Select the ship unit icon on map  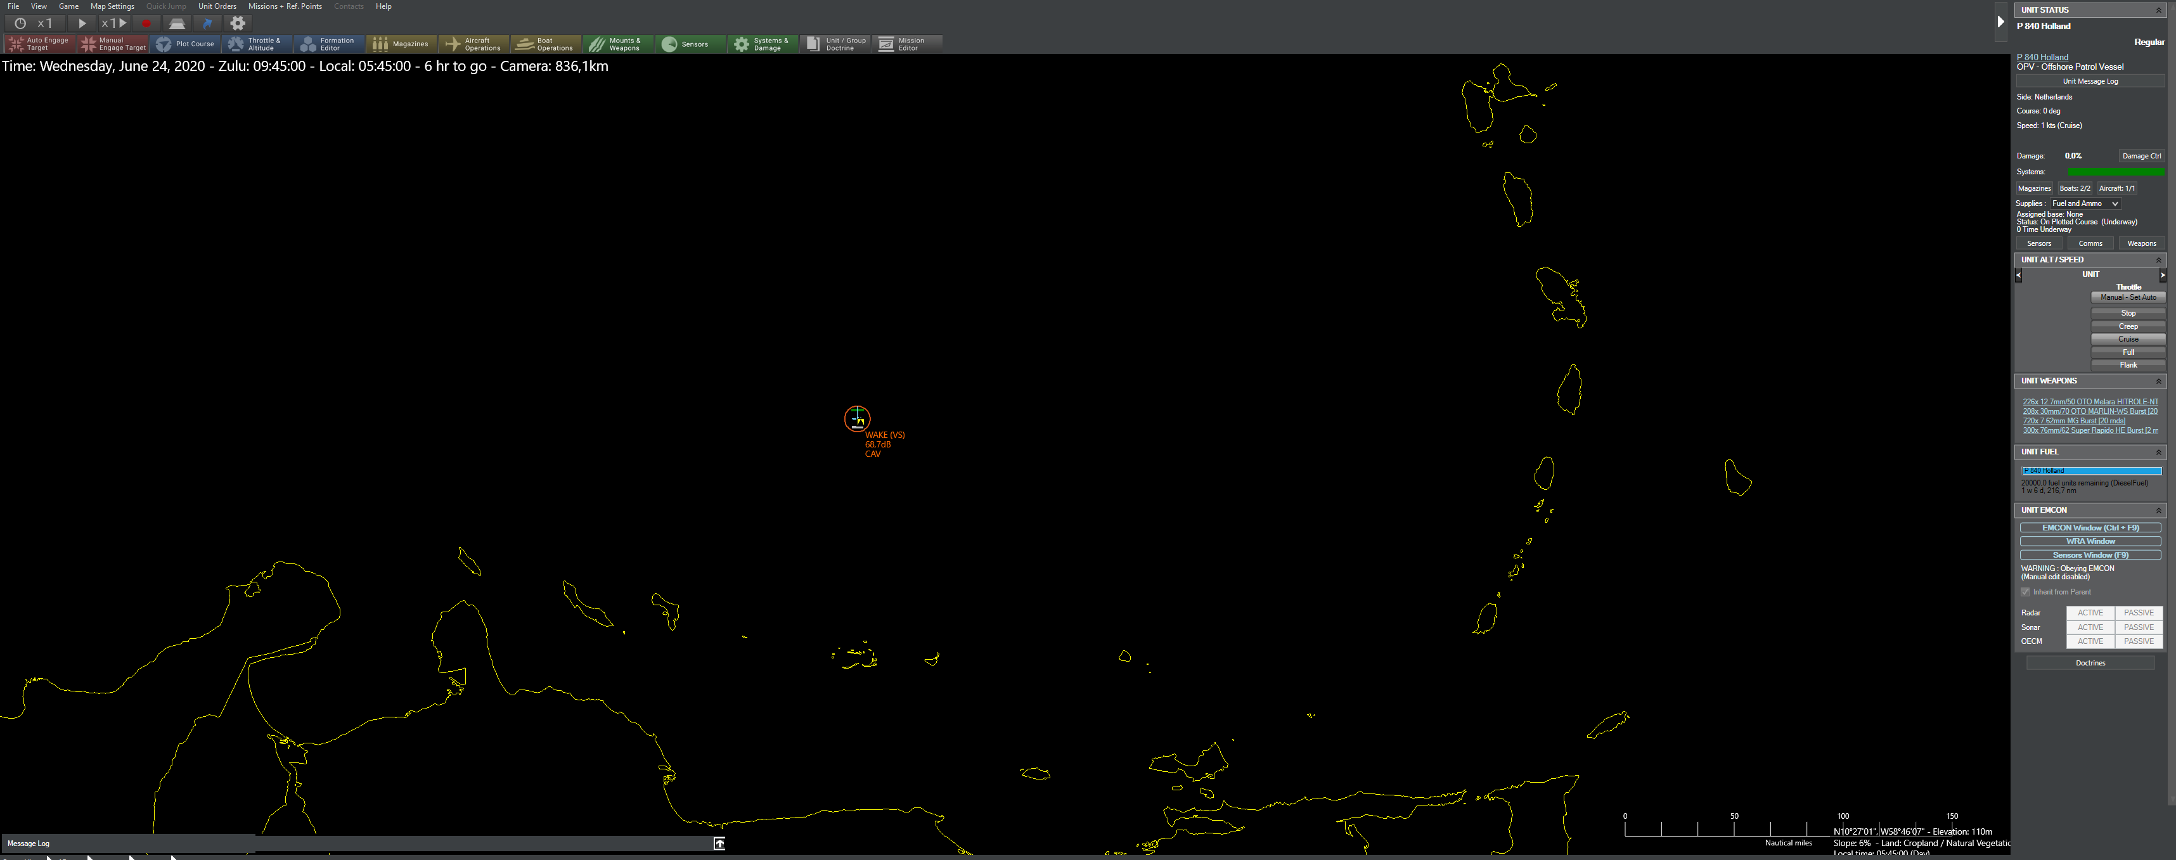tap(858, 418)
